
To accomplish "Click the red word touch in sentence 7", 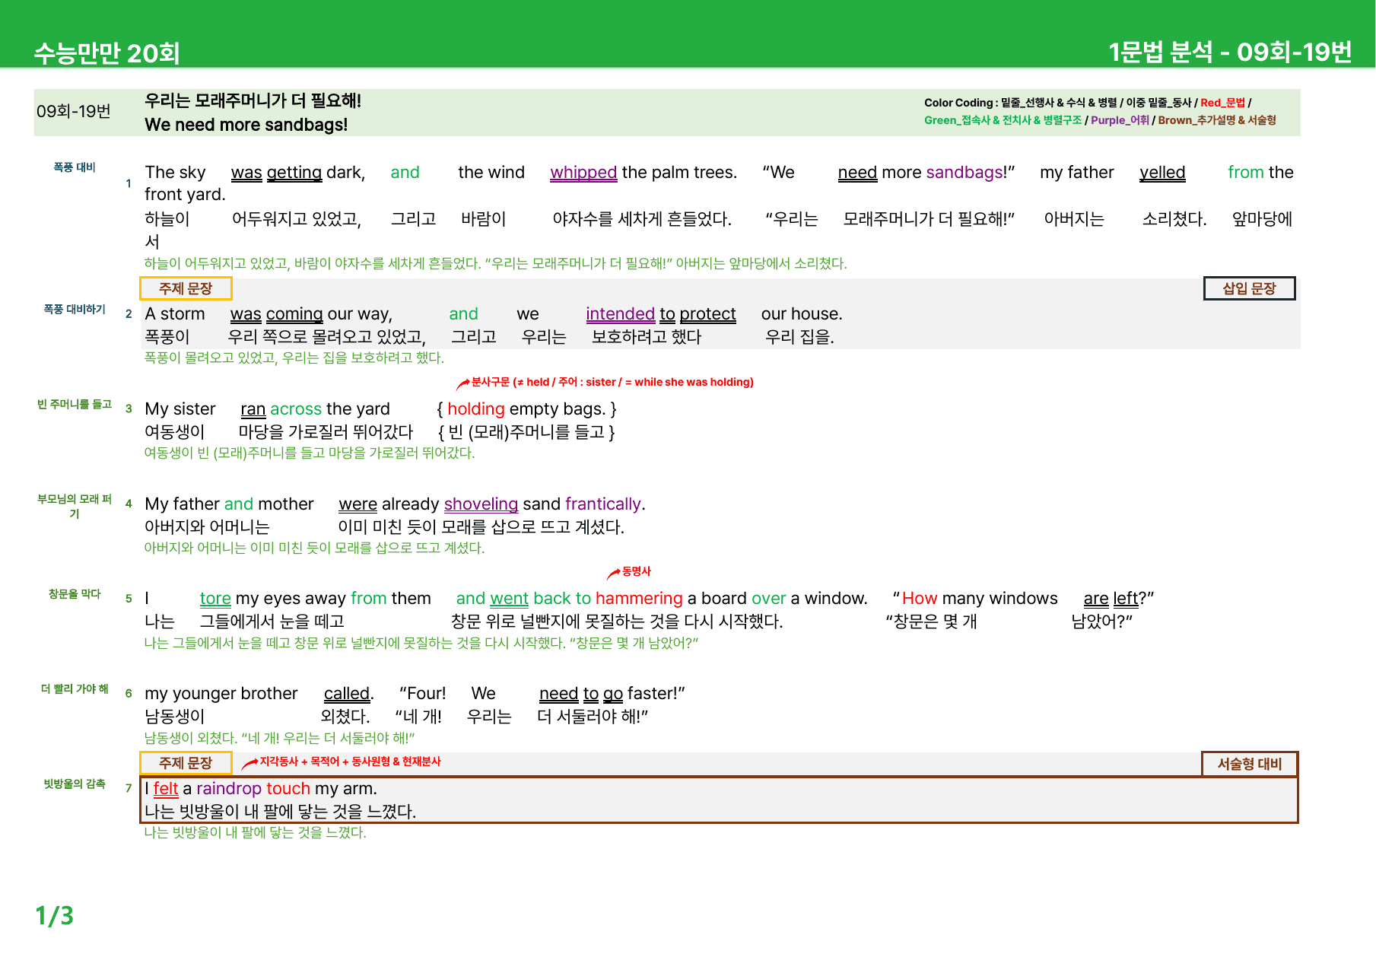I will coord(288,789).
